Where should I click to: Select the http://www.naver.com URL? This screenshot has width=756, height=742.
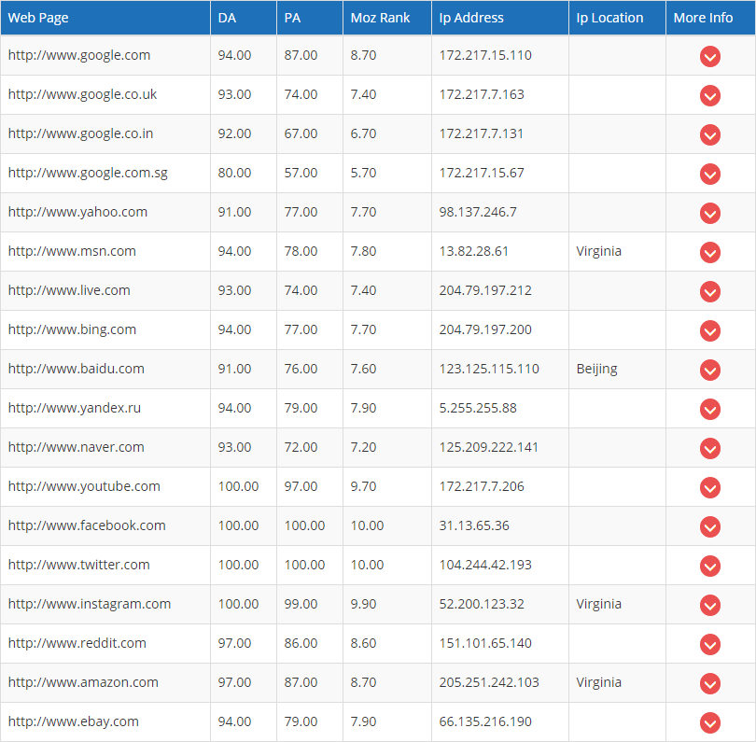pyautogui.click(x=77, y=447)
